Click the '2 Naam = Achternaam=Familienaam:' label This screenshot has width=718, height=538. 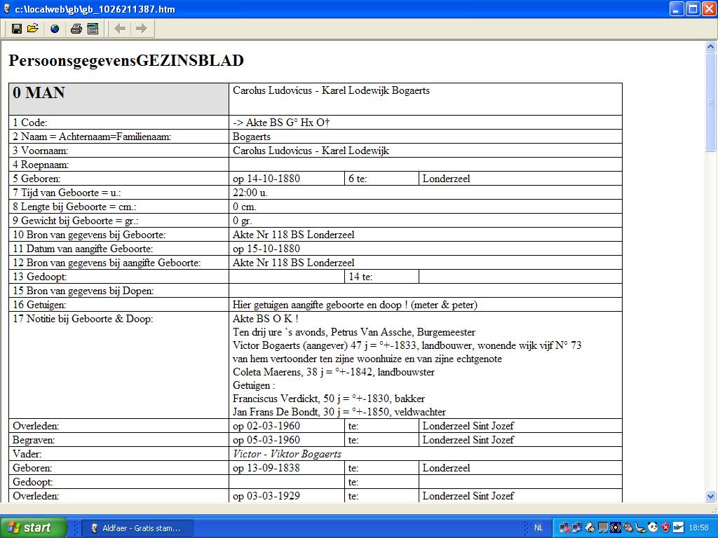pos(92,137)
